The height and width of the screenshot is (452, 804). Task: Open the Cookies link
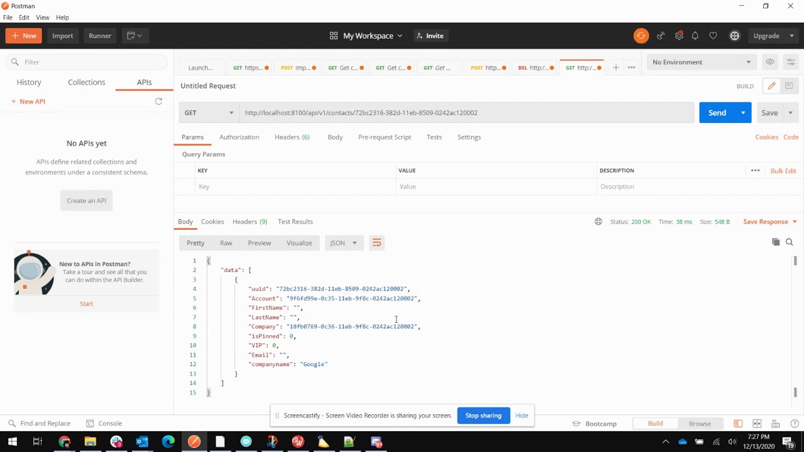click(766, 137)
